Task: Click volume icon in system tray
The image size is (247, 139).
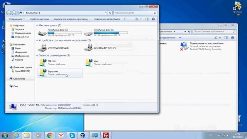Action: (x=228, y=136)
